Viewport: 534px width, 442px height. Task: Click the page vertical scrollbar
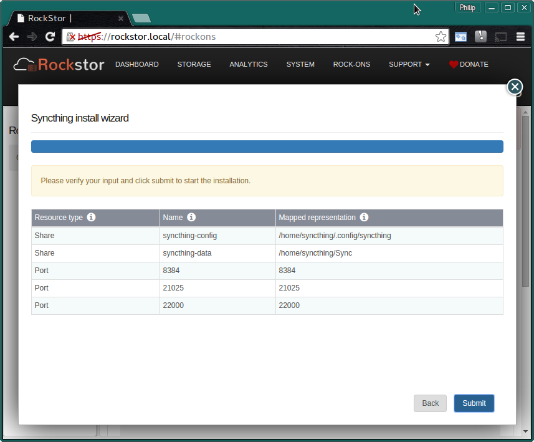point(525,201)
